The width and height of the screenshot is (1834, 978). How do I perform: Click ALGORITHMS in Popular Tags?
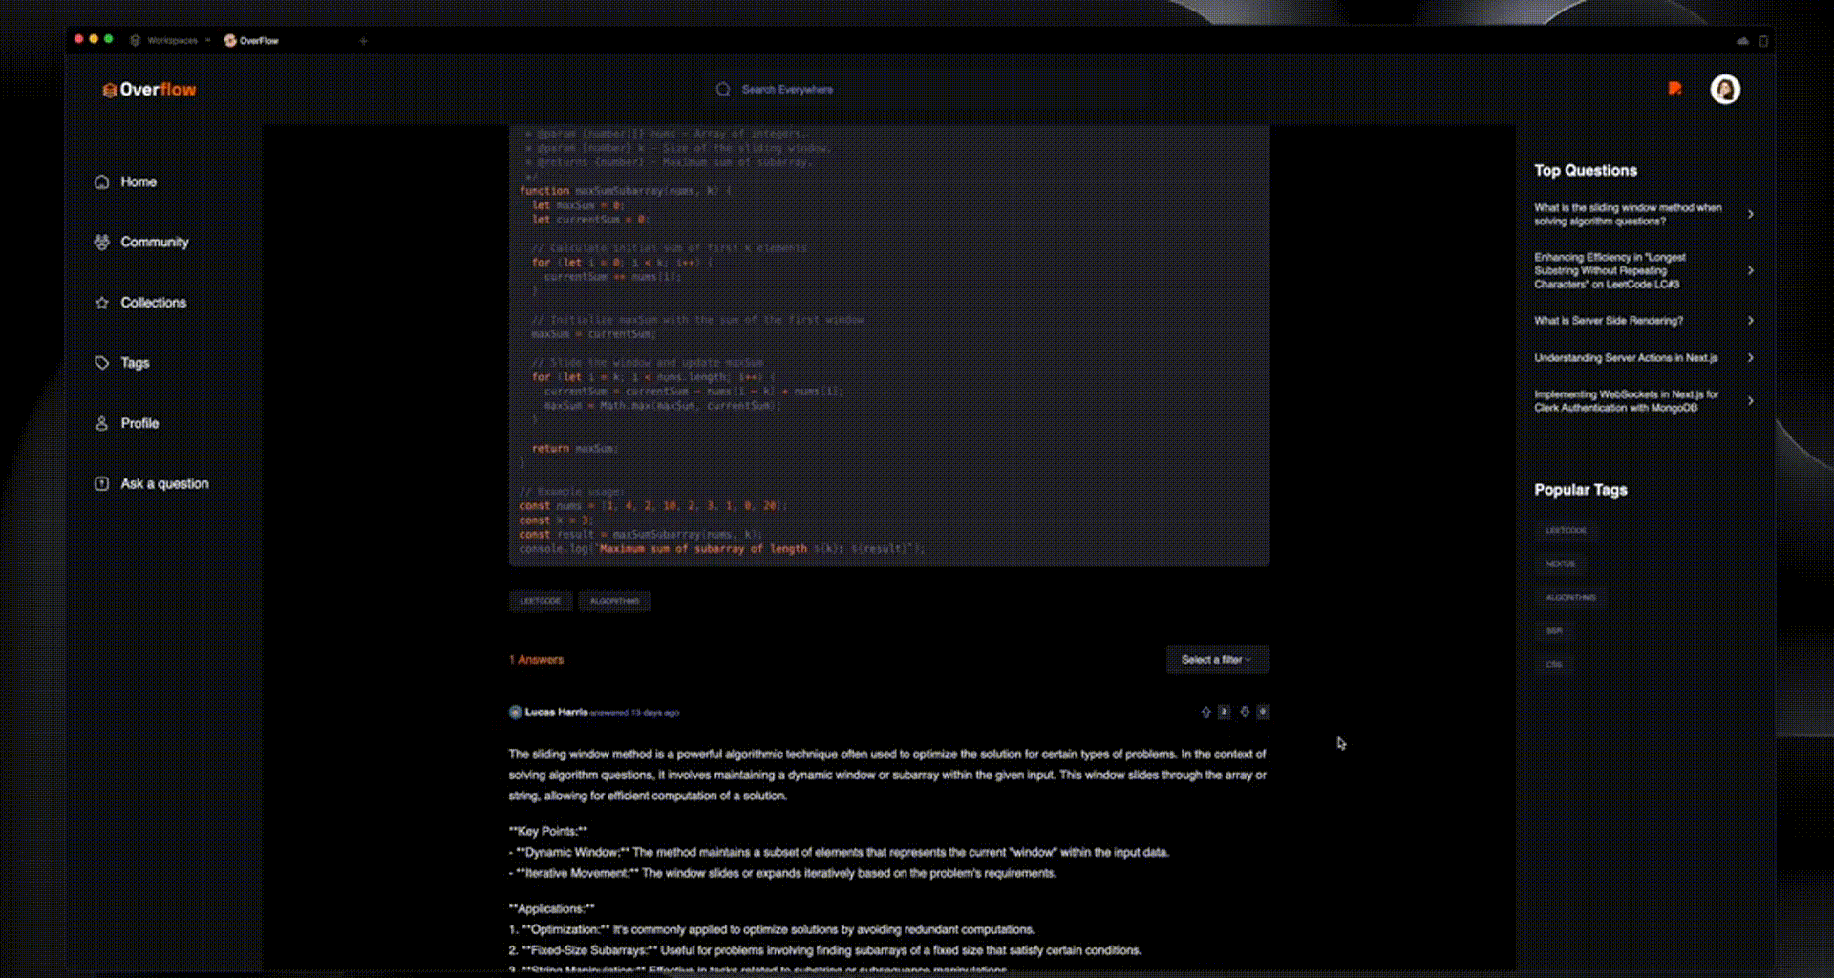(1571, 597)
